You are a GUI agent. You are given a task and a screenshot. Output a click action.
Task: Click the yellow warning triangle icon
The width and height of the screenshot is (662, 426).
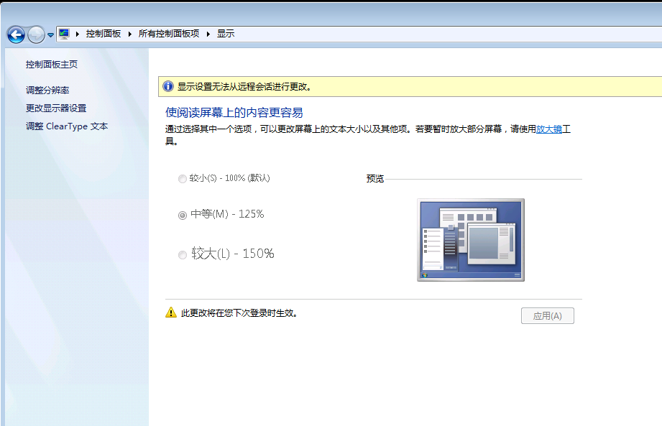170,312
